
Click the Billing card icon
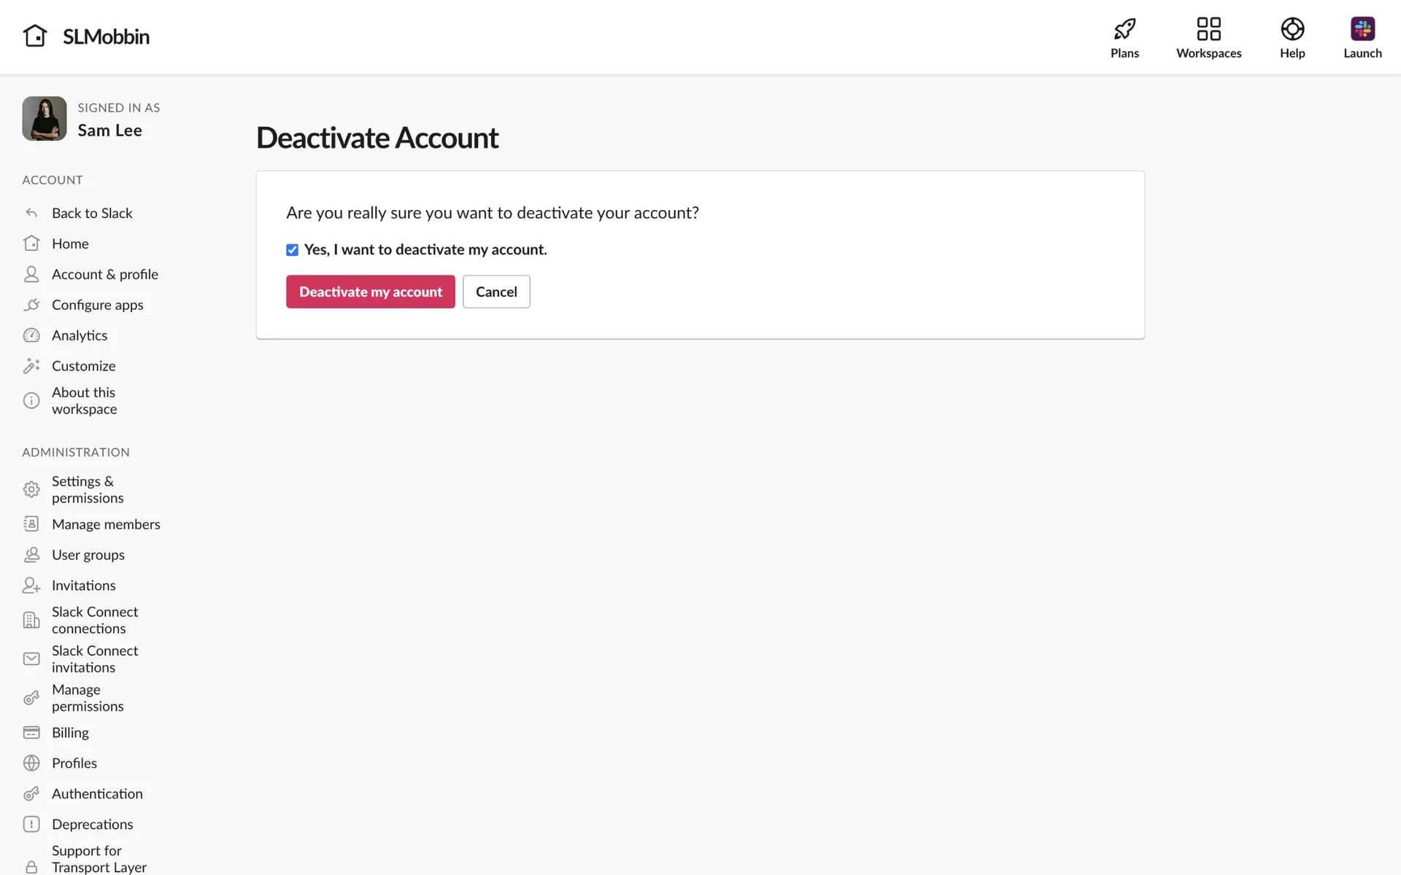coord(31,732)
